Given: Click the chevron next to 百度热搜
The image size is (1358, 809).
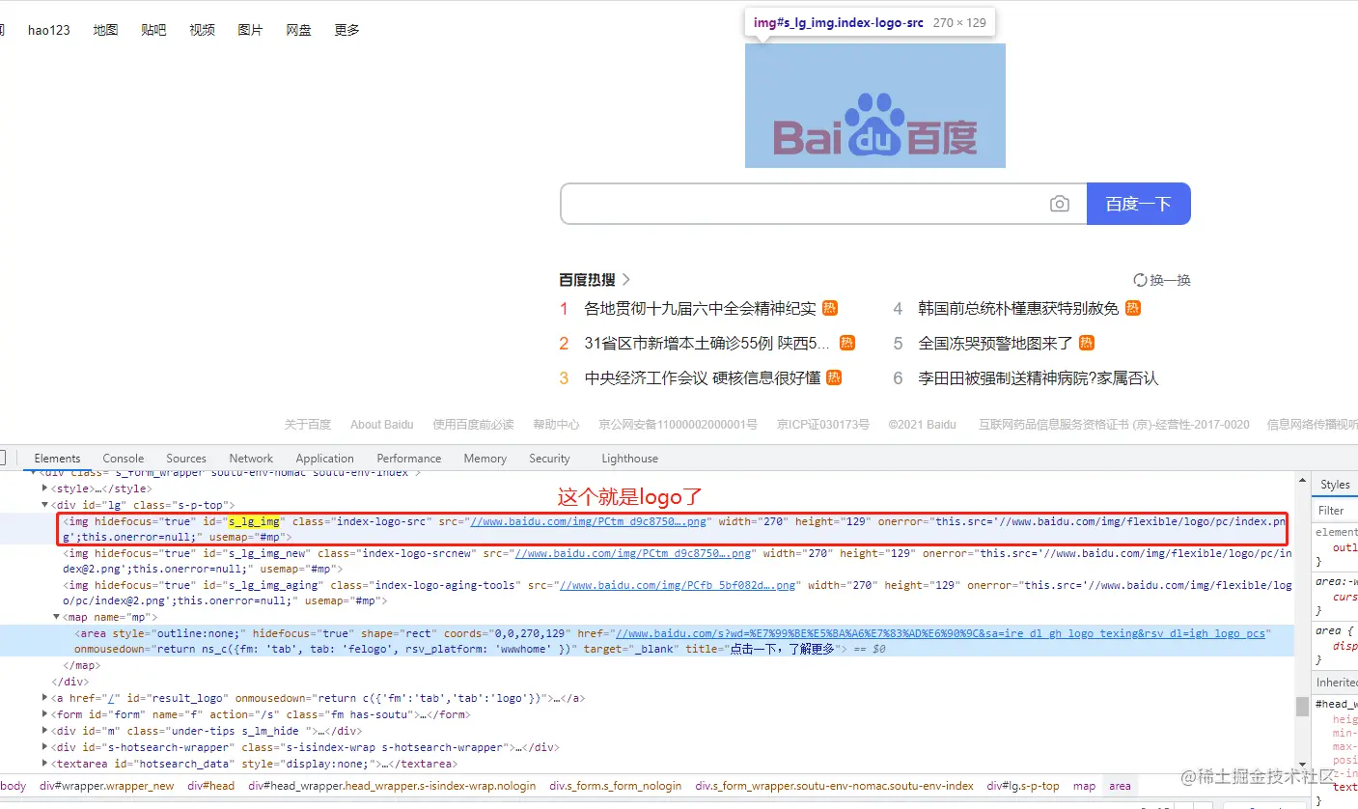Looking at the screenshot, I should click(x=626, y=280).
